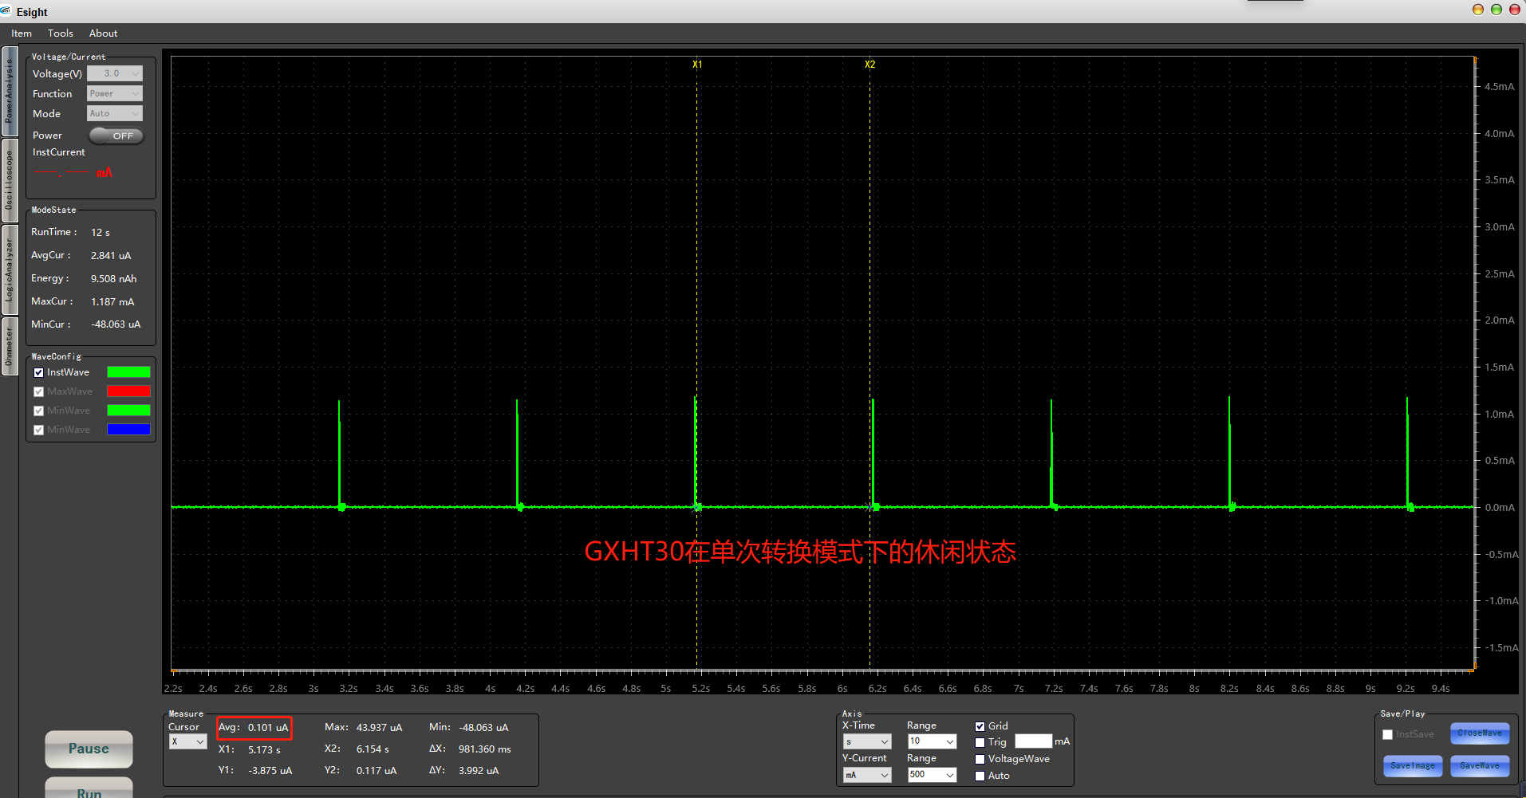The width and height of the screenshot is (1526, 798).
Task: Click the Trig mA input field
Action: coord(1033,742)
